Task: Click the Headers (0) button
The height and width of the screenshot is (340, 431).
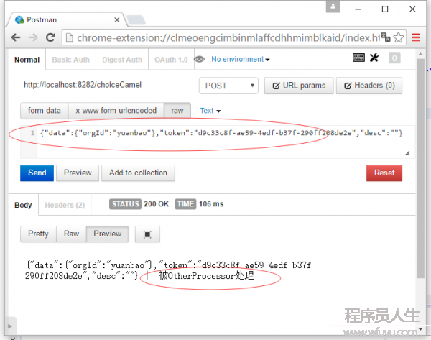Action: [369, 86]
